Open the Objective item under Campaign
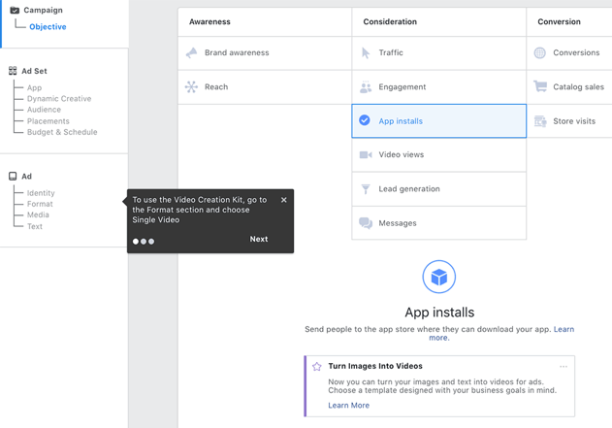Viewport: 612px width, 428px height. 48,26
